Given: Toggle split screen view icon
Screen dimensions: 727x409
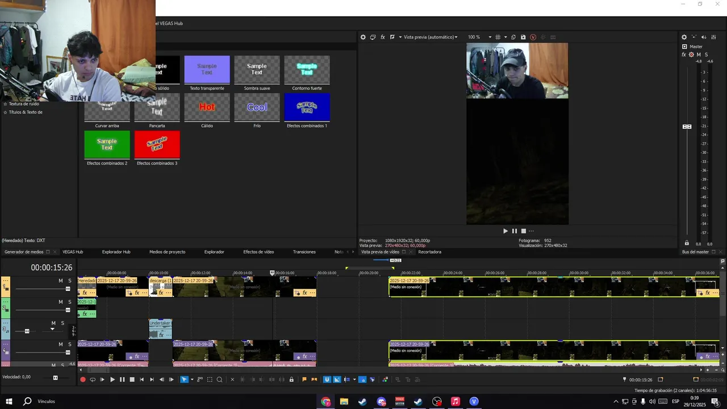Looking at the screenshot, I should click(392, 37).
